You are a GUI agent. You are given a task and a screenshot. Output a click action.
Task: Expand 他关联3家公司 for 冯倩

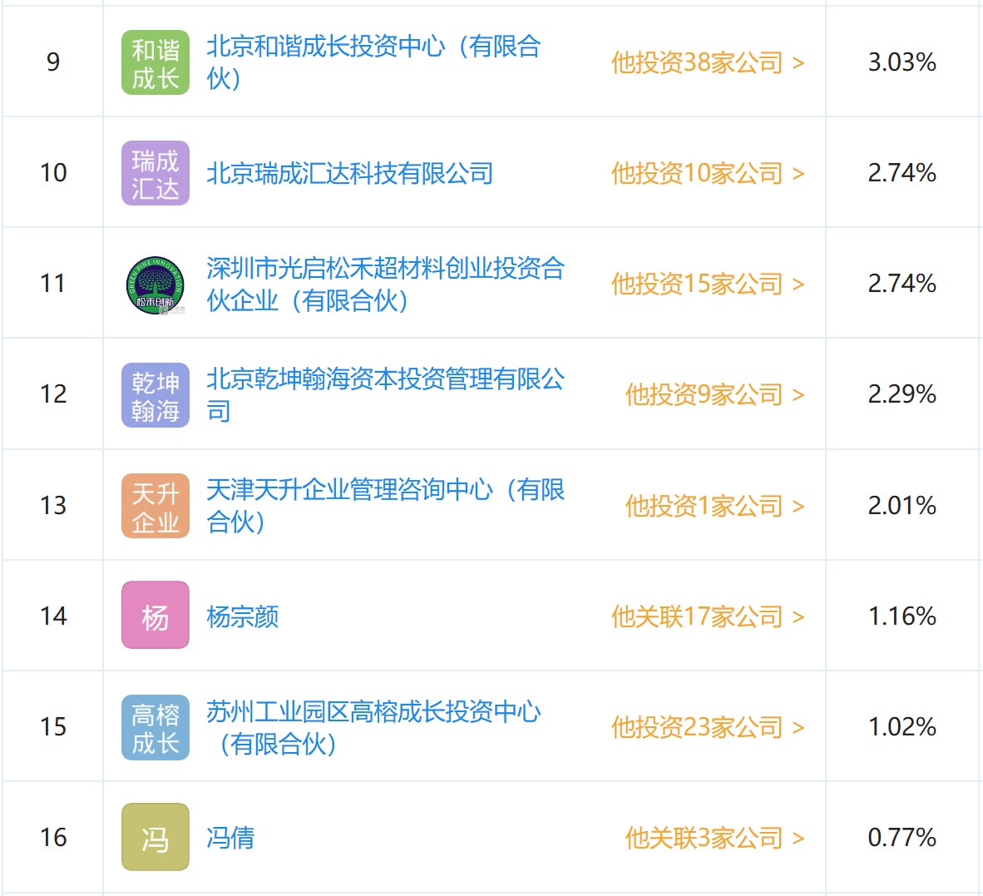714,838
